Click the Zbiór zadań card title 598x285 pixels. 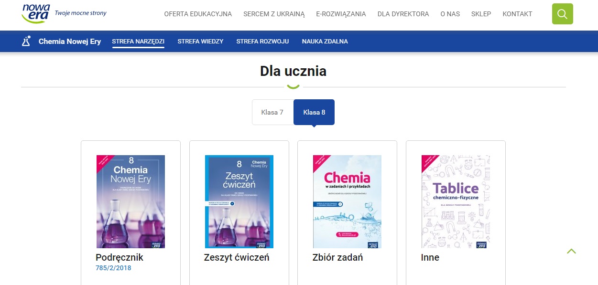coord(337,258)
